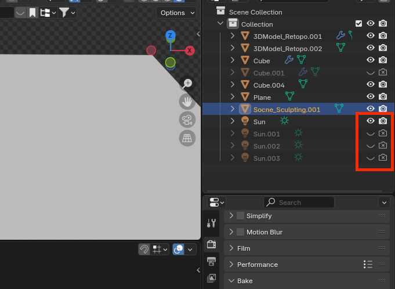The width and height of the screenshot is (395, 289).
Task: Disable render for Plane camera icon
Action: coord(383,96)
